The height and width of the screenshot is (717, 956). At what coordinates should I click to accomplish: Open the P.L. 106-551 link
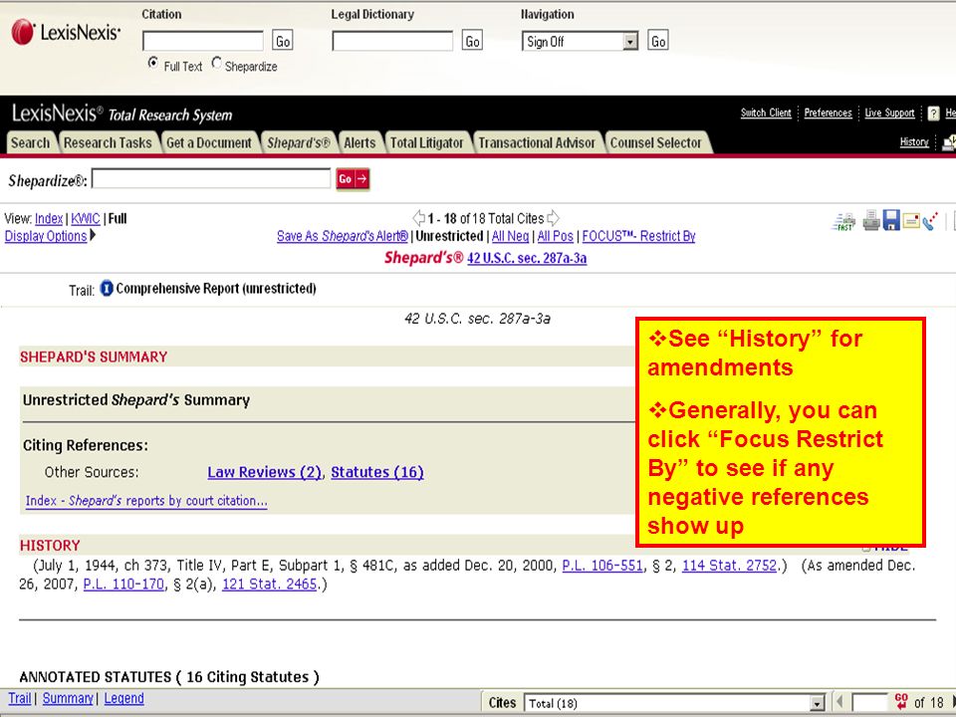602,566
